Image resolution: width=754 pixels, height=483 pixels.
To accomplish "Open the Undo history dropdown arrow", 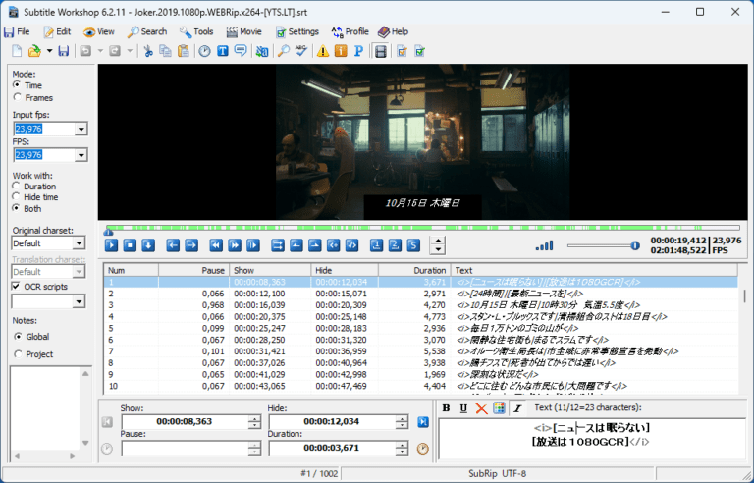I will tap(100, 51).
